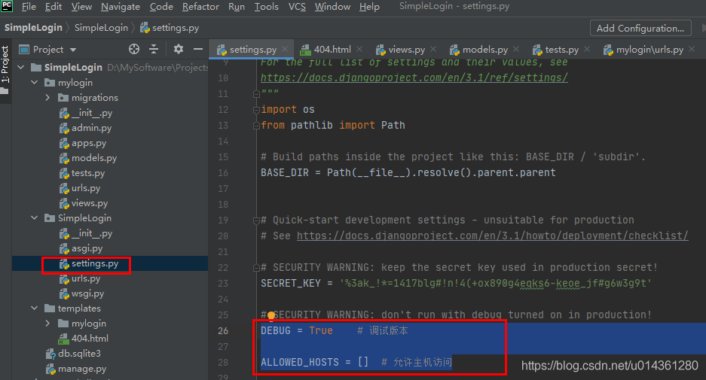Click the SECRET_KEY line in the editor
706x380 pixels.
click(456, 284)
